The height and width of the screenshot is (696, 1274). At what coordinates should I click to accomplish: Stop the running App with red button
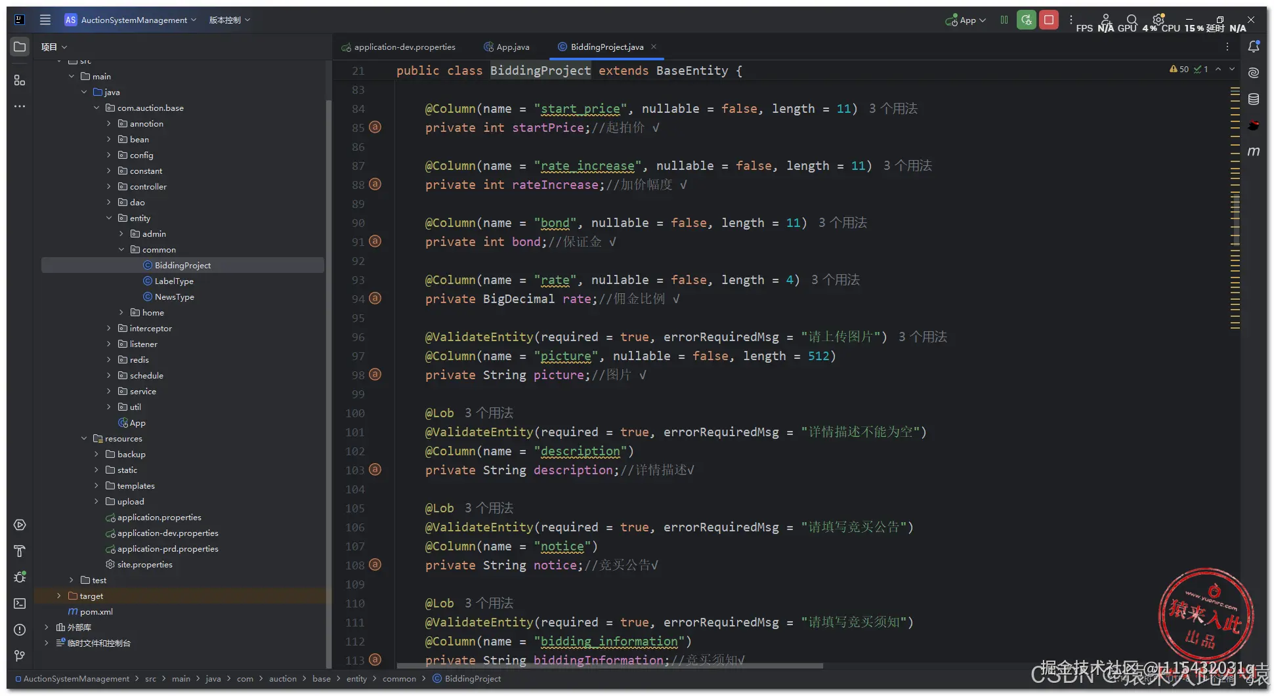[x=1049, y=20]
